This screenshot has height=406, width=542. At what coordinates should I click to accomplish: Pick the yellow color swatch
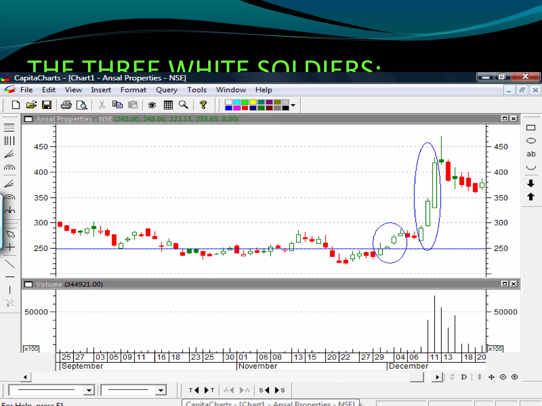[253, 102]
